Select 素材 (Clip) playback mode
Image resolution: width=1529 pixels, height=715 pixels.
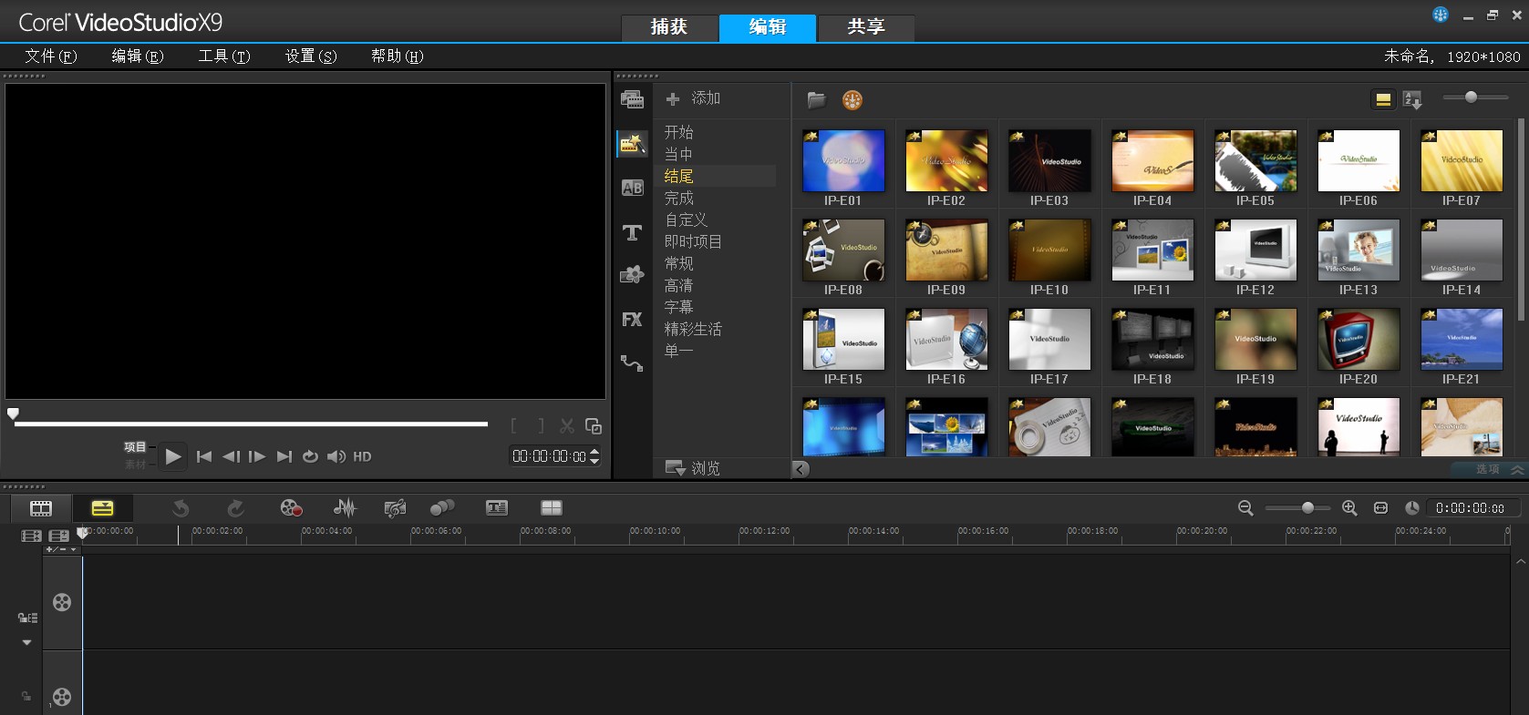click(135, 465)
